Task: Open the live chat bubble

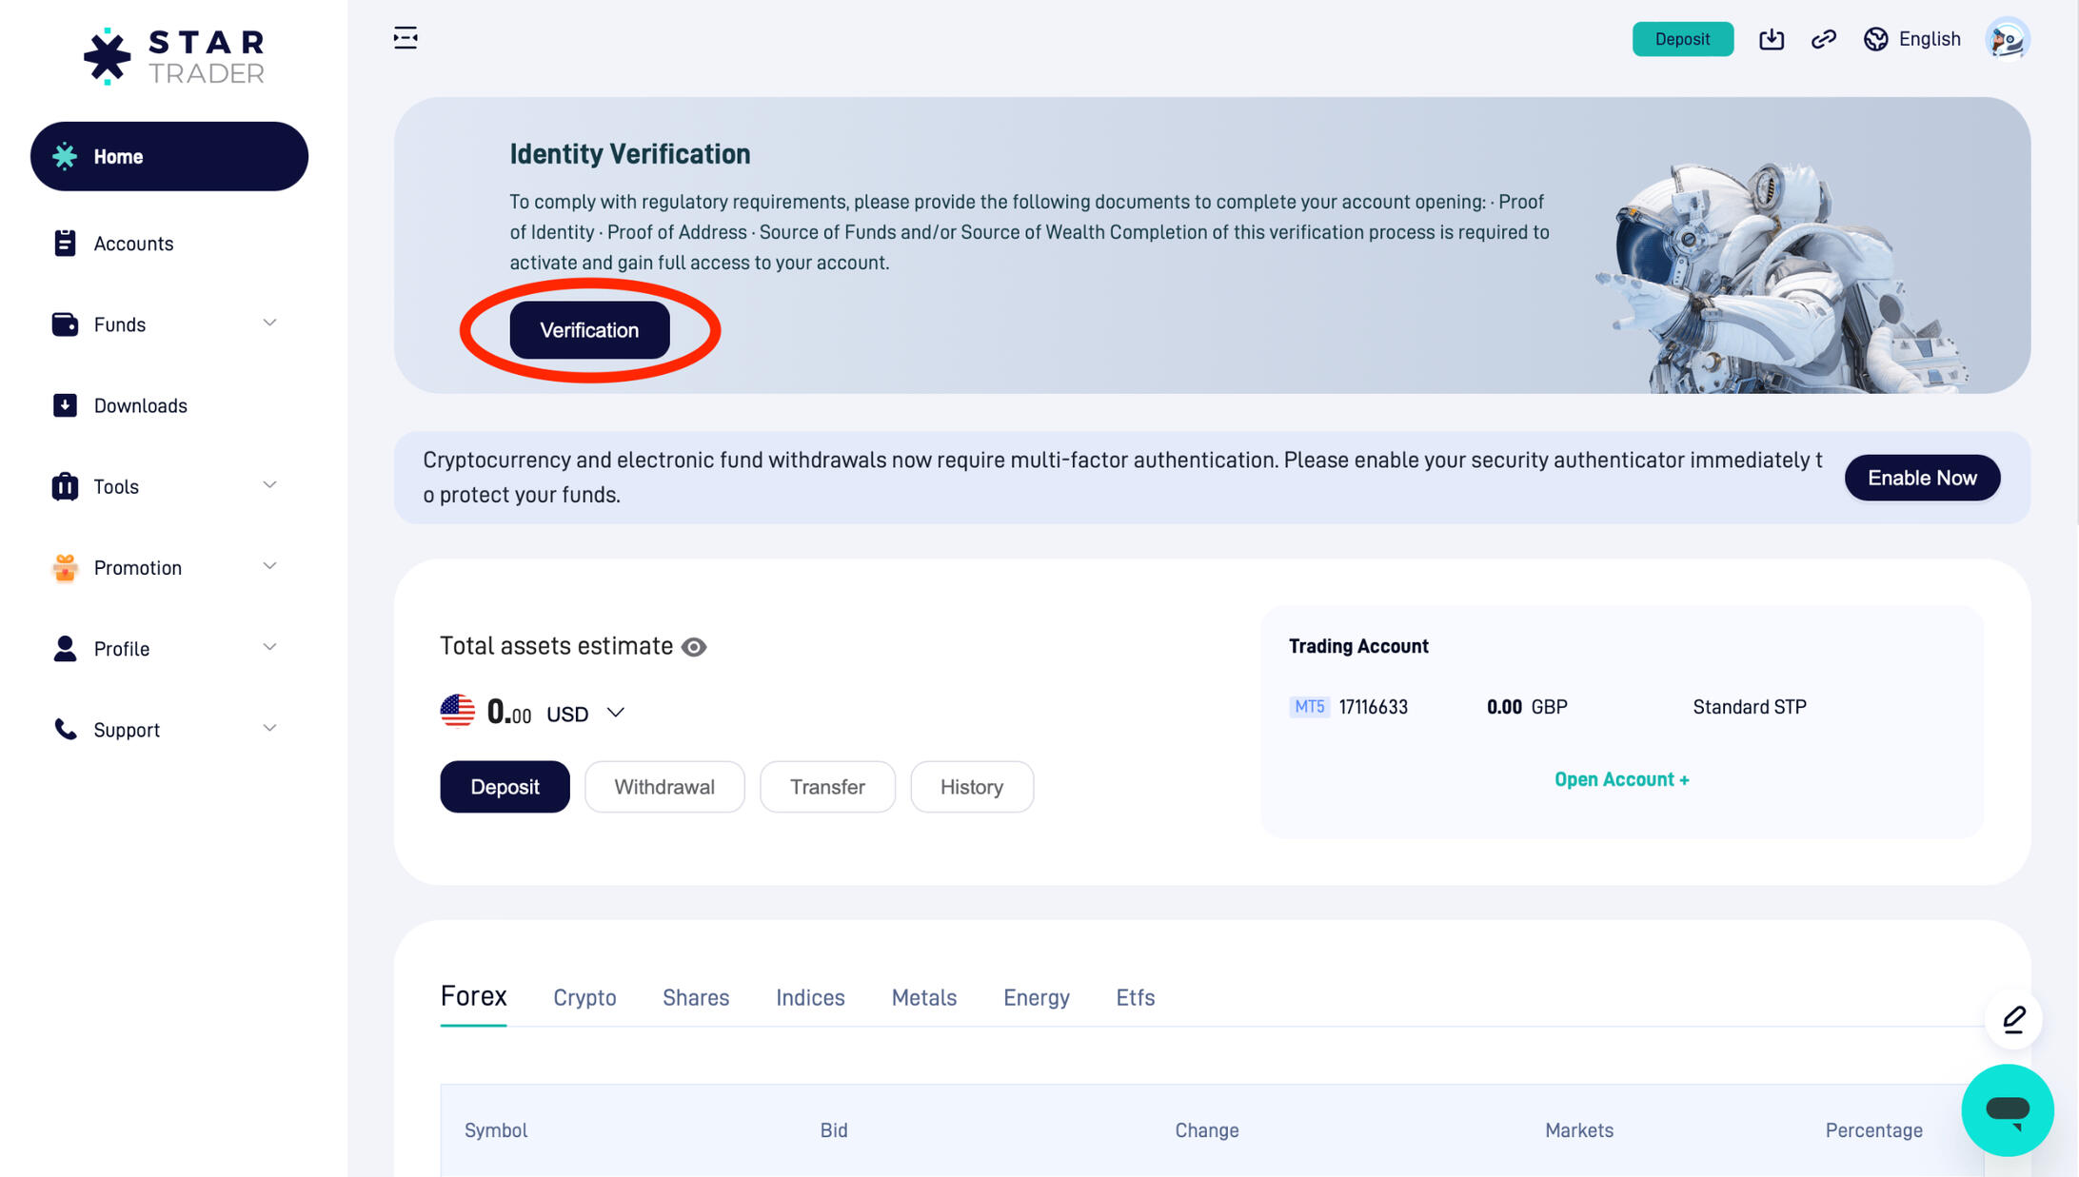Action: point(2007,1109)
